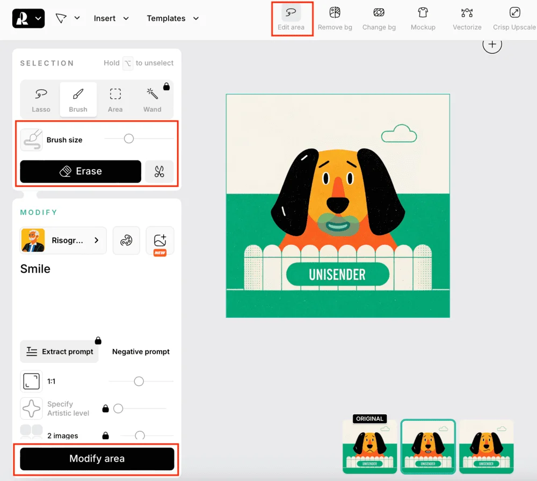Select the Lasso selection tool

point(41,100)
